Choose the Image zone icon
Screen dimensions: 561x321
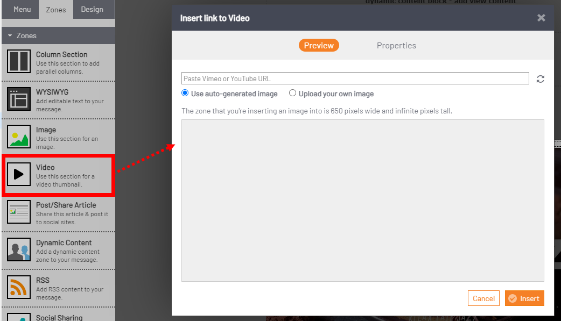pos(19,137)
